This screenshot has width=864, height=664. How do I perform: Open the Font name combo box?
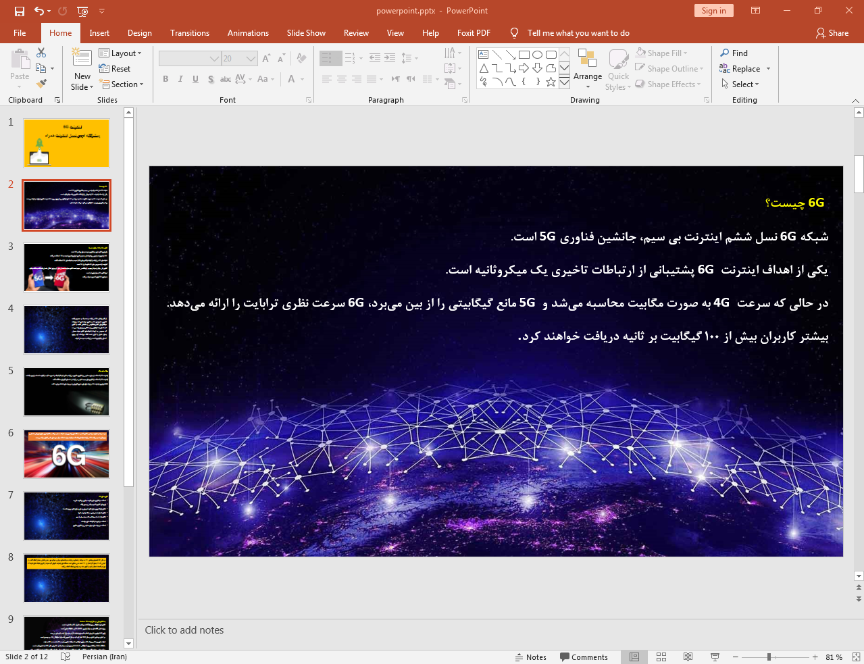click(x=190, y=59)
